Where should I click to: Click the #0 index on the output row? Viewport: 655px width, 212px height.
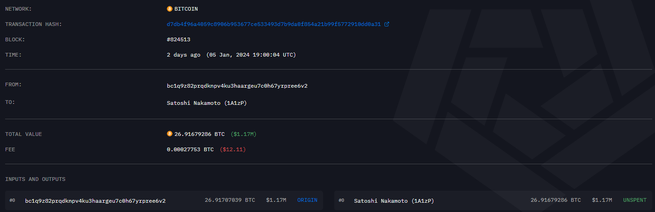[x=341, y=200]
